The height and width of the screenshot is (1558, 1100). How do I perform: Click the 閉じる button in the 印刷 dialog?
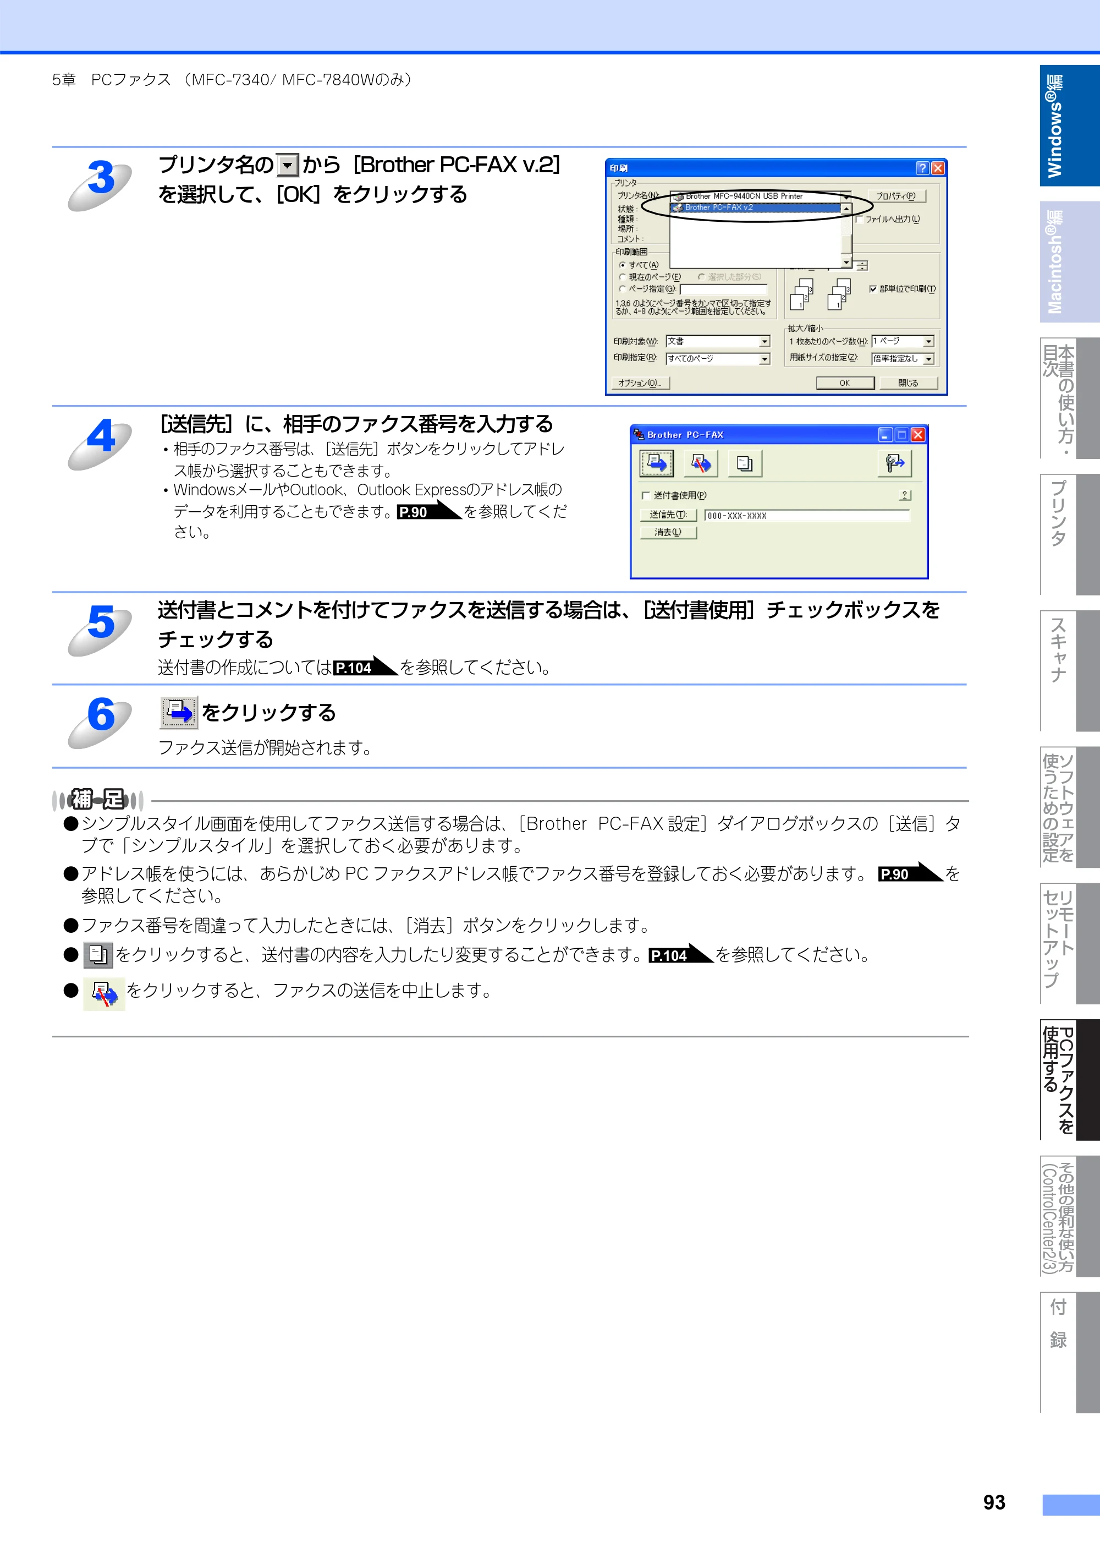908,382
